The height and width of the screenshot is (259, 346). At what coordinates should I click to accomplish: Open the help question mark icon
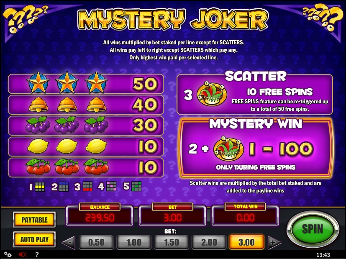click(37, 254)
